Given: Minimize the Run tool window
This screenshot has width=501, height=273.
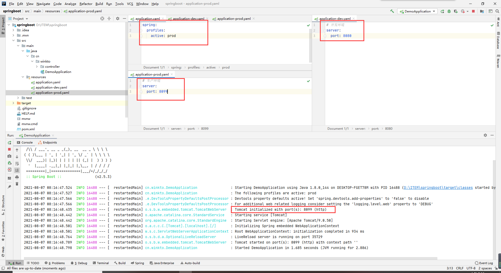Looking at the screenshot, I should (x=492, y=135).
